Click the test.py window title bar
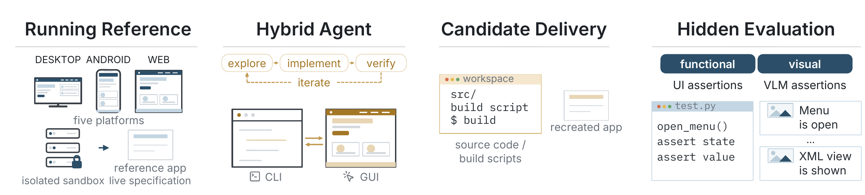865x195 pixels. coord(702,106)
